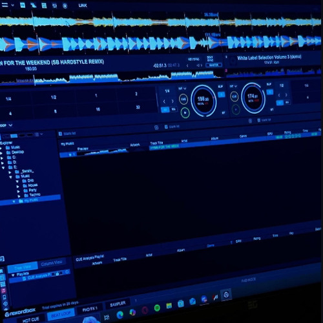Viewport: 323px width, 323px height.
Task: Toggle the KEY SYNC label on left deck
Action: tap(194, 59)
